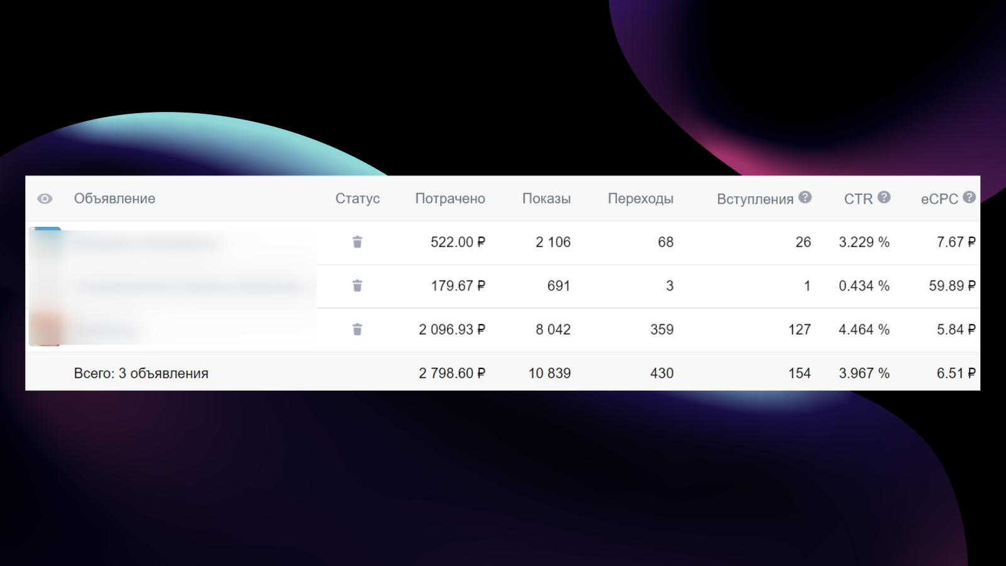The width and height of the screenshot is (1006, 566).
Task: Select spent value 179.67 ₽
Action: [x=458, y=286]
